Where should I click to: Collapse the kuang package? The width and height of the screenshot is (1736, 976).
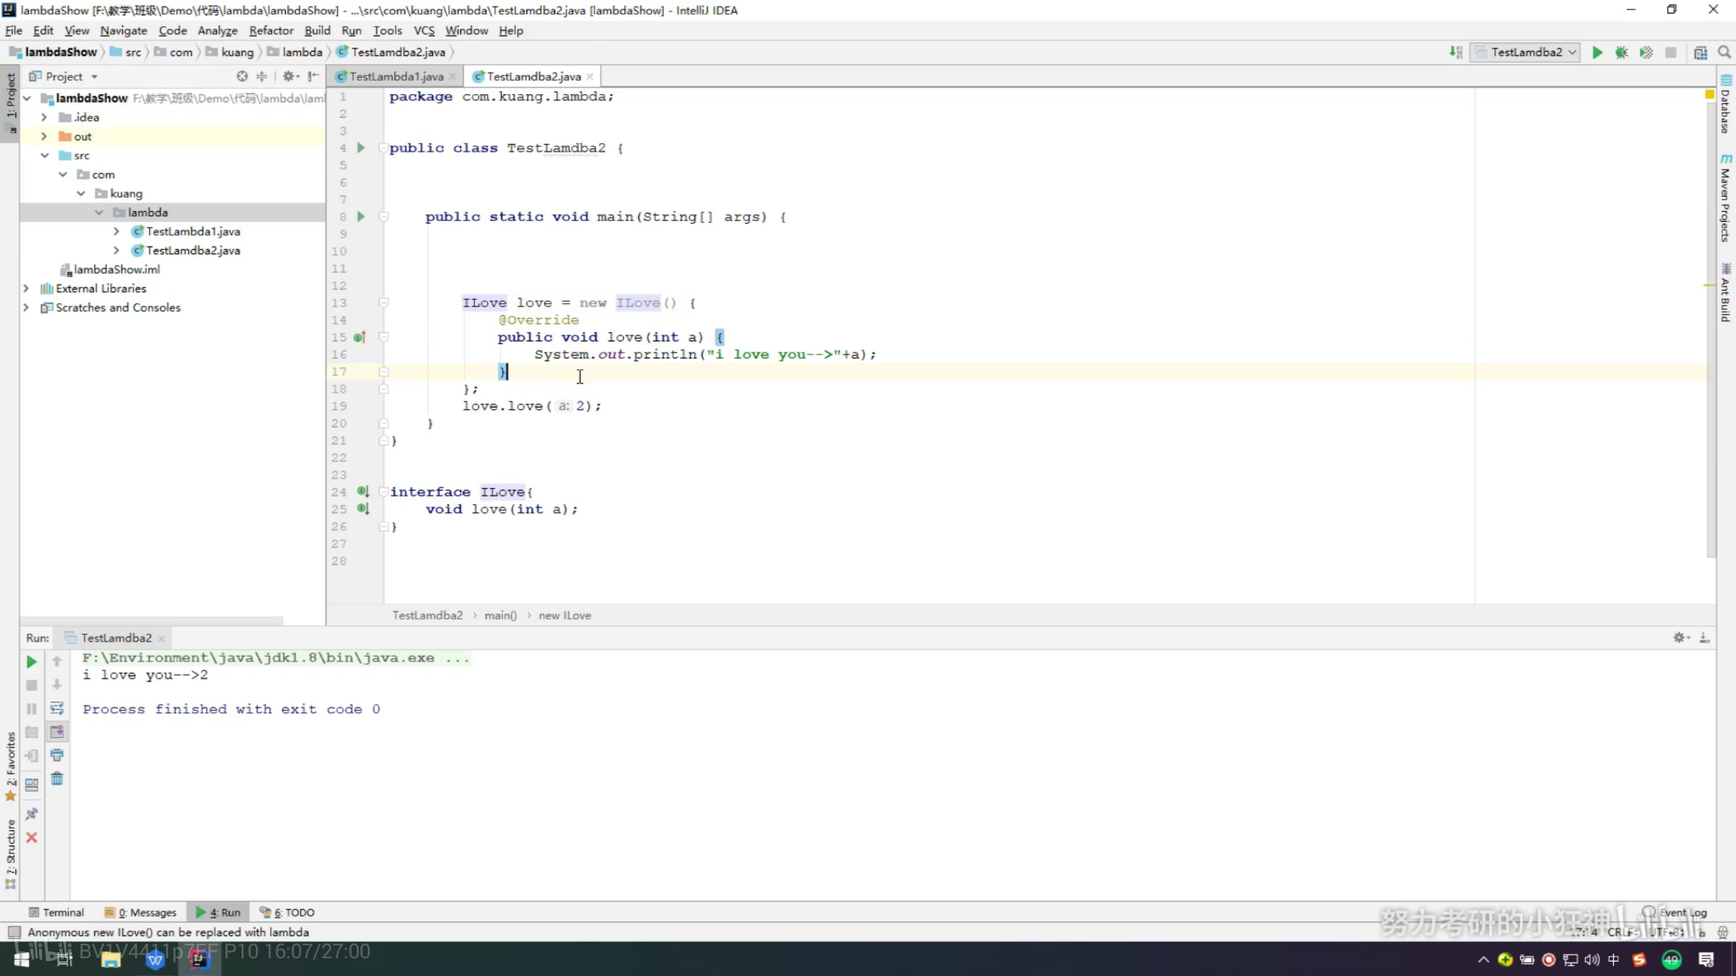tap(81, 193)
